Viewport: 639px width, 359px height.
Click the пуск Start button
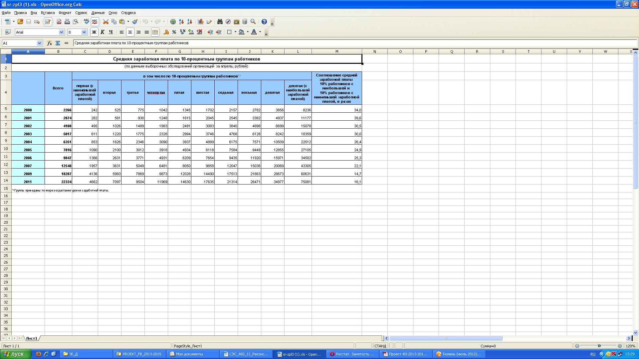pos(16,354)
